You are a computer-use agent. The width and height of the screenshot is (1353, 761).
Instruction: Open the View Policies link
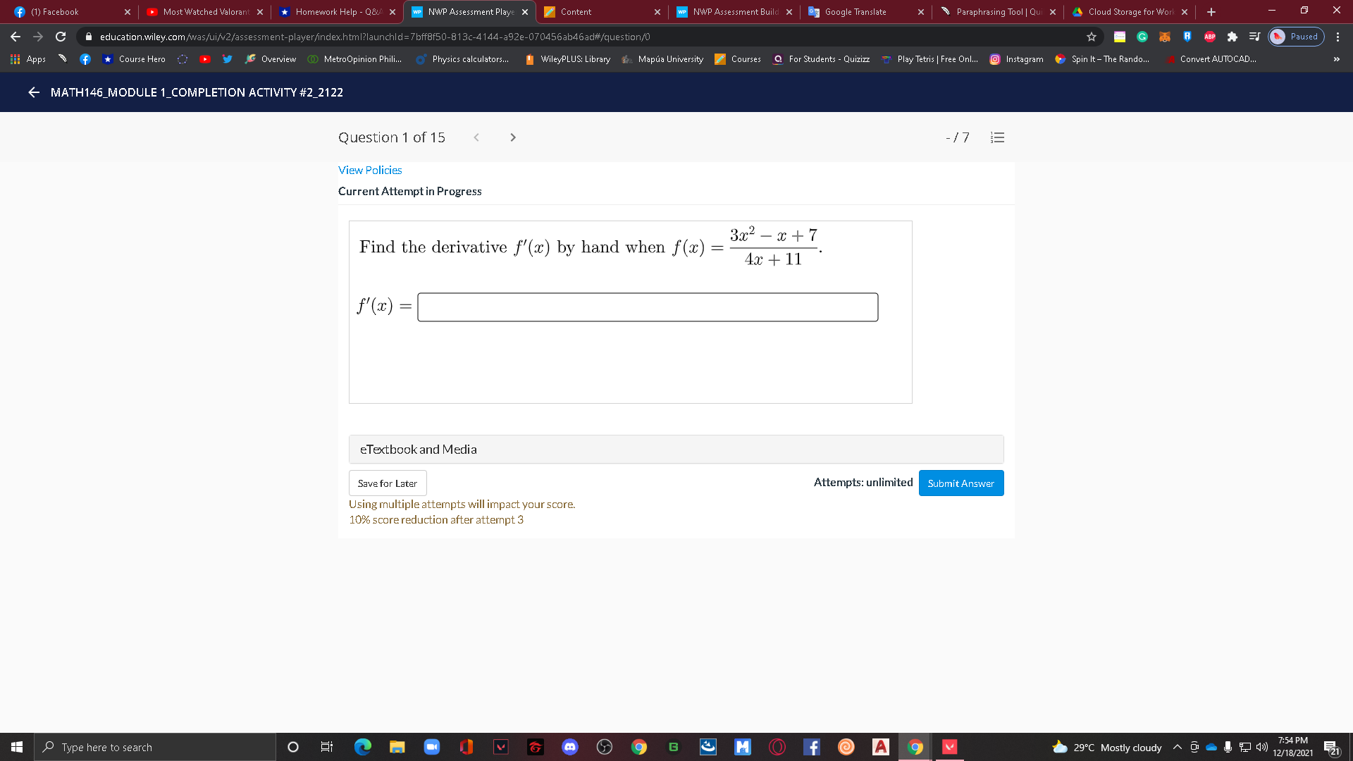tap(370, 170)
